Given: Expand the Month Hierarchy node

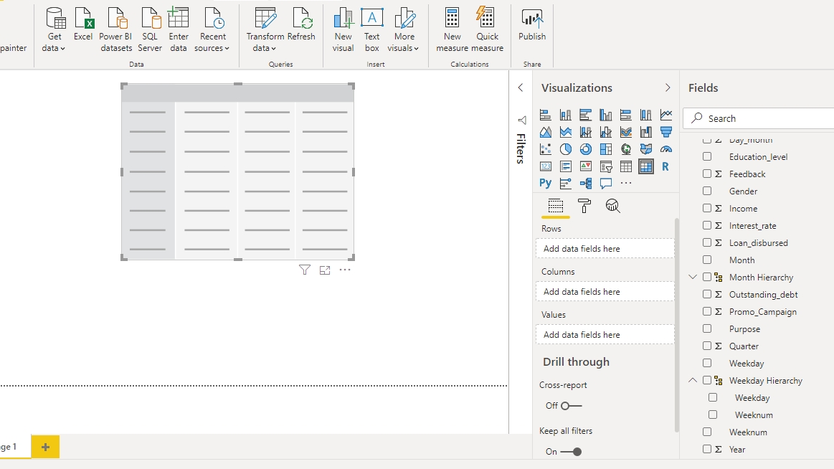Looking at the screenshot, I should [x=693, y=278].
